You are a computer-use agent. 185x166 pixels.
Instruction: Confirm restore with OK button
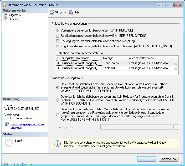click(x=146, y=159)
